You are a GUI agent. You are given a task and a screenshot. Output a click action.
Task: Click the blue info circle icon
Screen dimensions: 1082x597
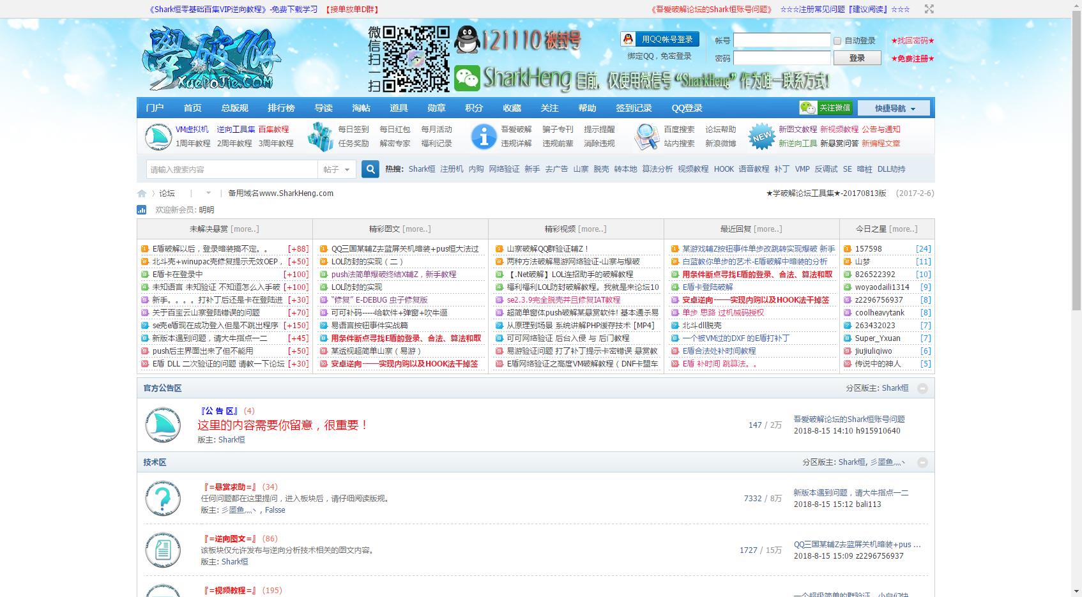[x=484, y=137]
